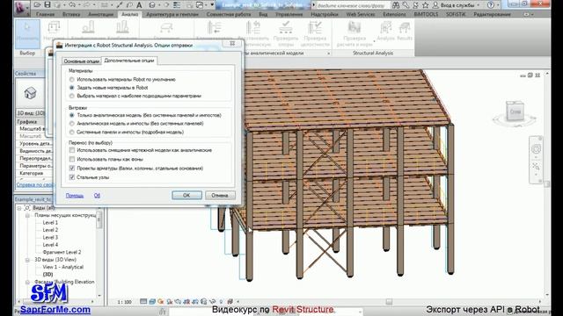This screenshot has width=563, height=316.
Task: Open the Совместная работа ribbon tab
Action: point(229,14)
